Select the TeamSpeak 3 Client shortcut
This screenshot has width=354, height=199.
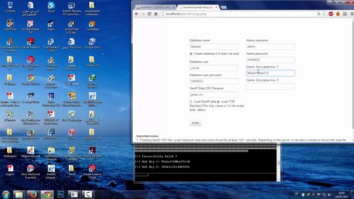pyautogui.click(x=51, y=44)
